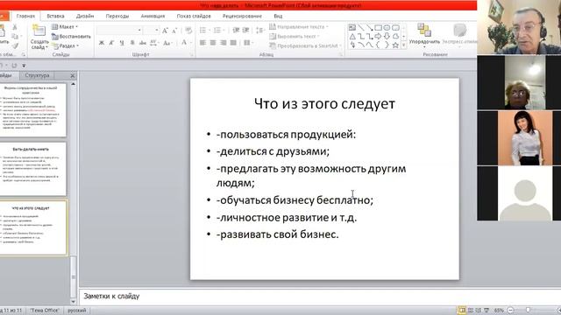Viewport: 561px width, 315px height.
Task: Select rectangle shape in shapes gallery
Action: tap(378, 27)
